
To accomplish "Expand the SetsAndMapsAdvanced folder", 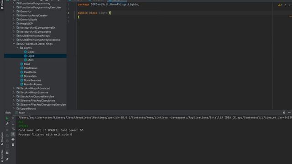I will click(14, 88).
